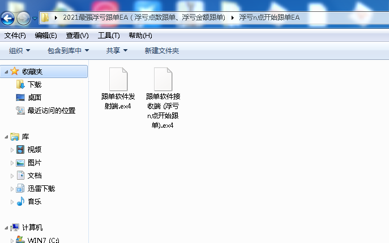Click the 计算机 computer icon
This screenshot has width=389, height=243.
(x=15, y=227)
